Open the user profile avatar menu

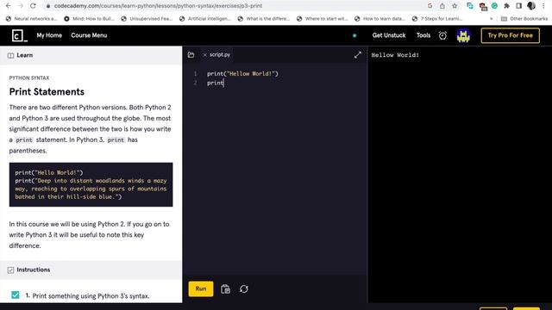(463, 35)
